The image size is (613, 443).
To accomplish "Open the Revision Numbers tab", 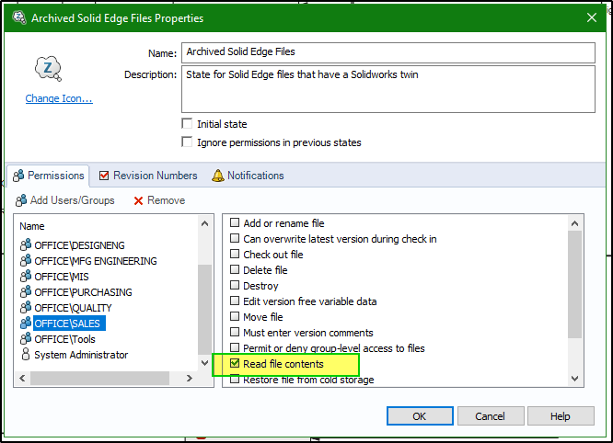I will 148,176.
